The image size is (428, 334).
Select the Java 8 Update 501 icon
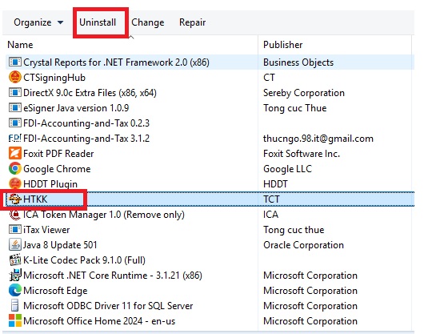pos(14,244)
